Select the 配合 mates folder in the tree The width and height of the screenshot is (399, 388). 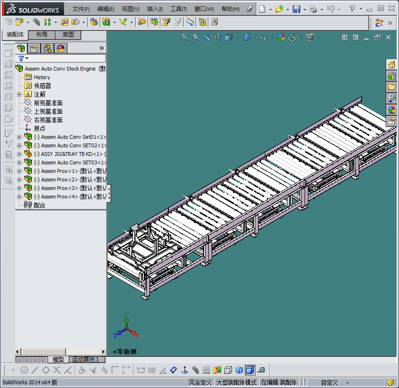pos(39,205)
